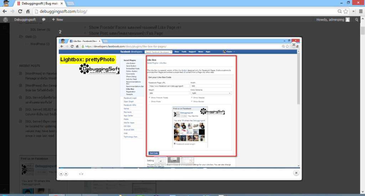
Task: Click the Find us on Facebook widget title
Action: click(34, 159)
